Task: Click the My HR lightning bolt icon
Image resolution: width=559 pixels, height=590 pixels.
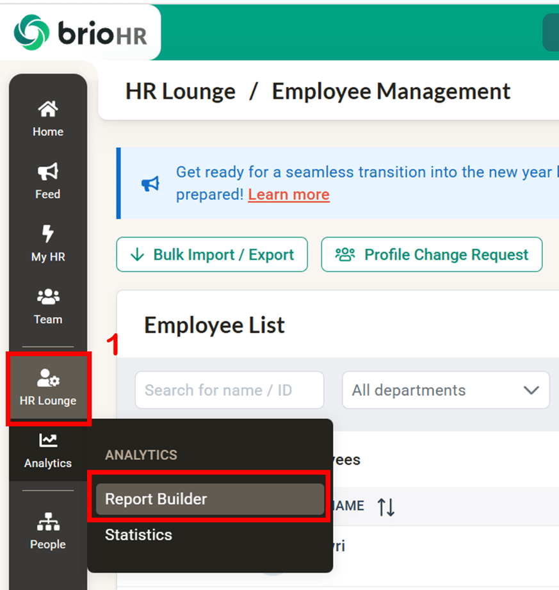Action: click(47, 234)
